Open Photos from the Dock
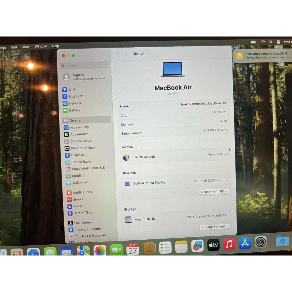This screenshot has height=292, width=292. [100, 250]
